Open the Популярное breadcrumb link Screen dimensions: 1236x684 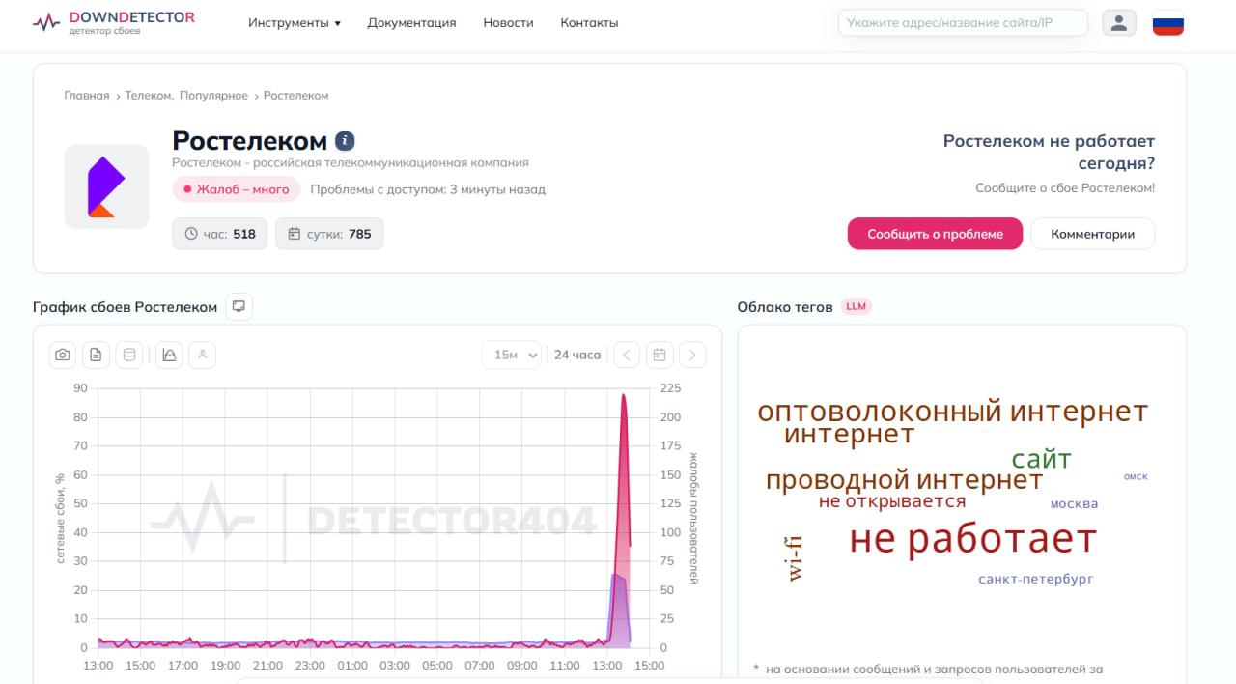pyautogui.click(x=213, y=96)
